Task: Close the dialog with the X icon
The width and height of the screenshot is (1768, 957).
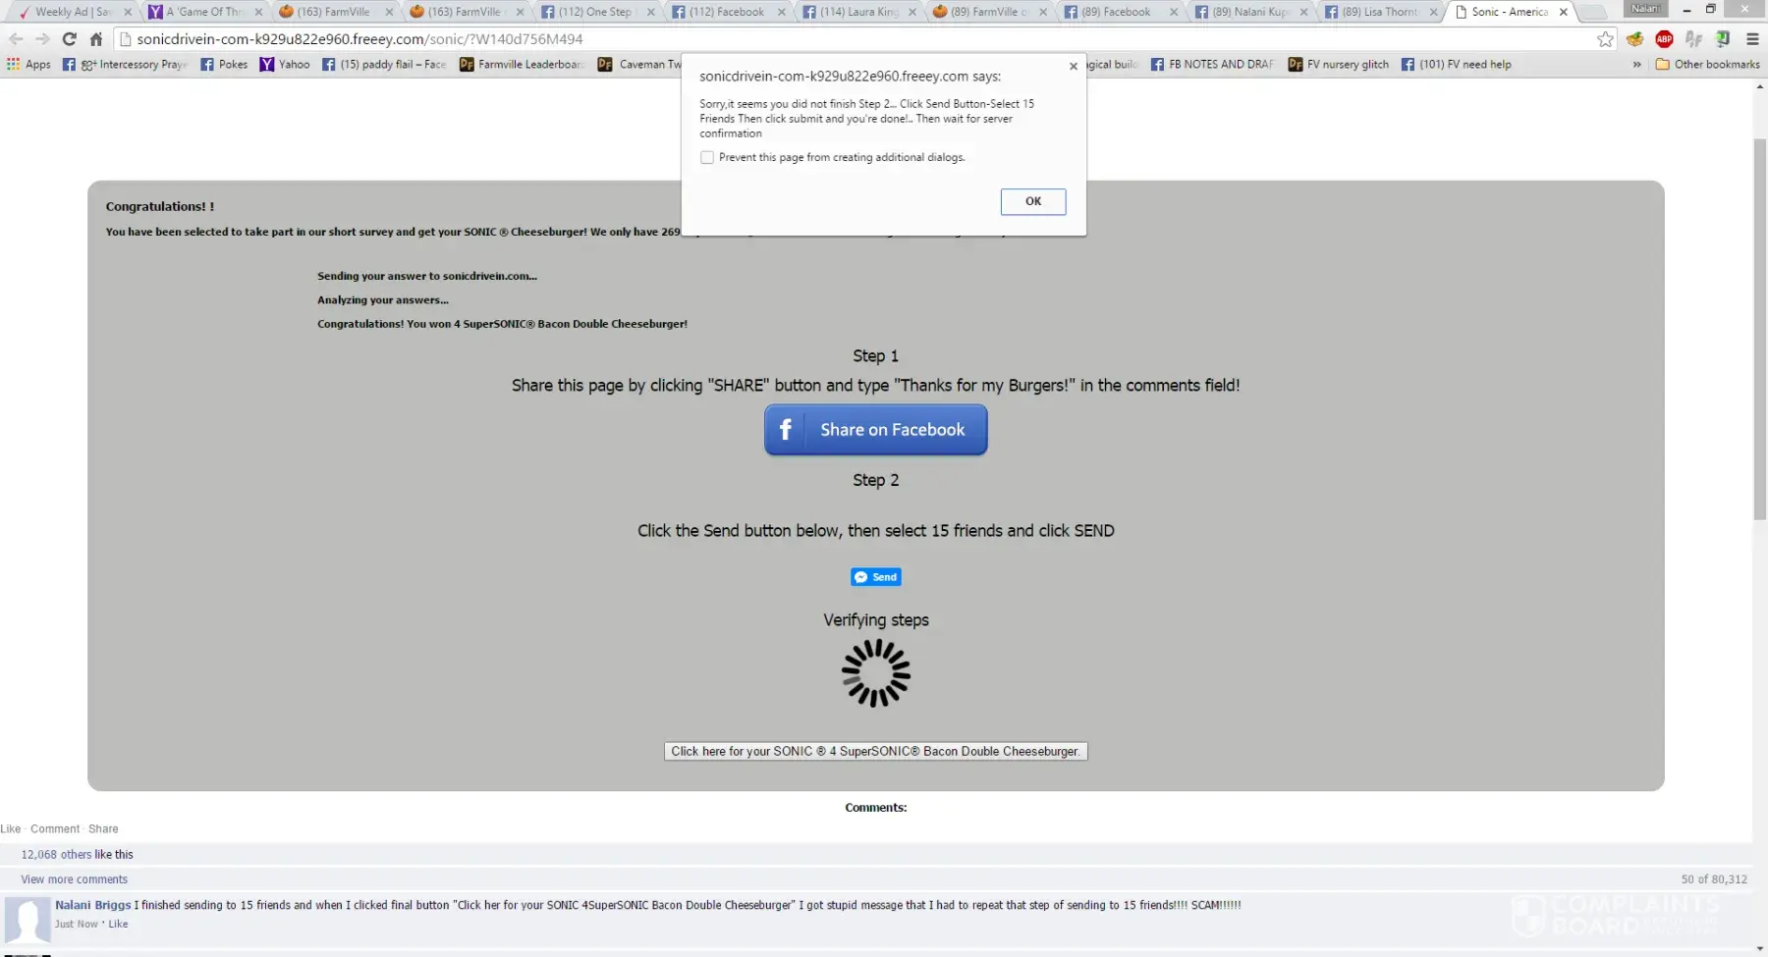Action: click(1074, 67)
